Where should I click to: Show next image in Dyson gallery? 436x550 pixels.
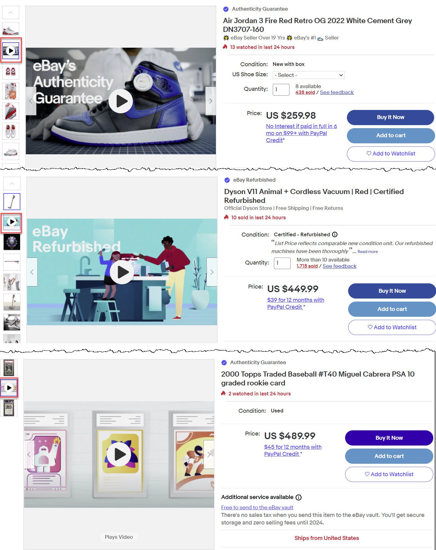click(x=212, y=272)
